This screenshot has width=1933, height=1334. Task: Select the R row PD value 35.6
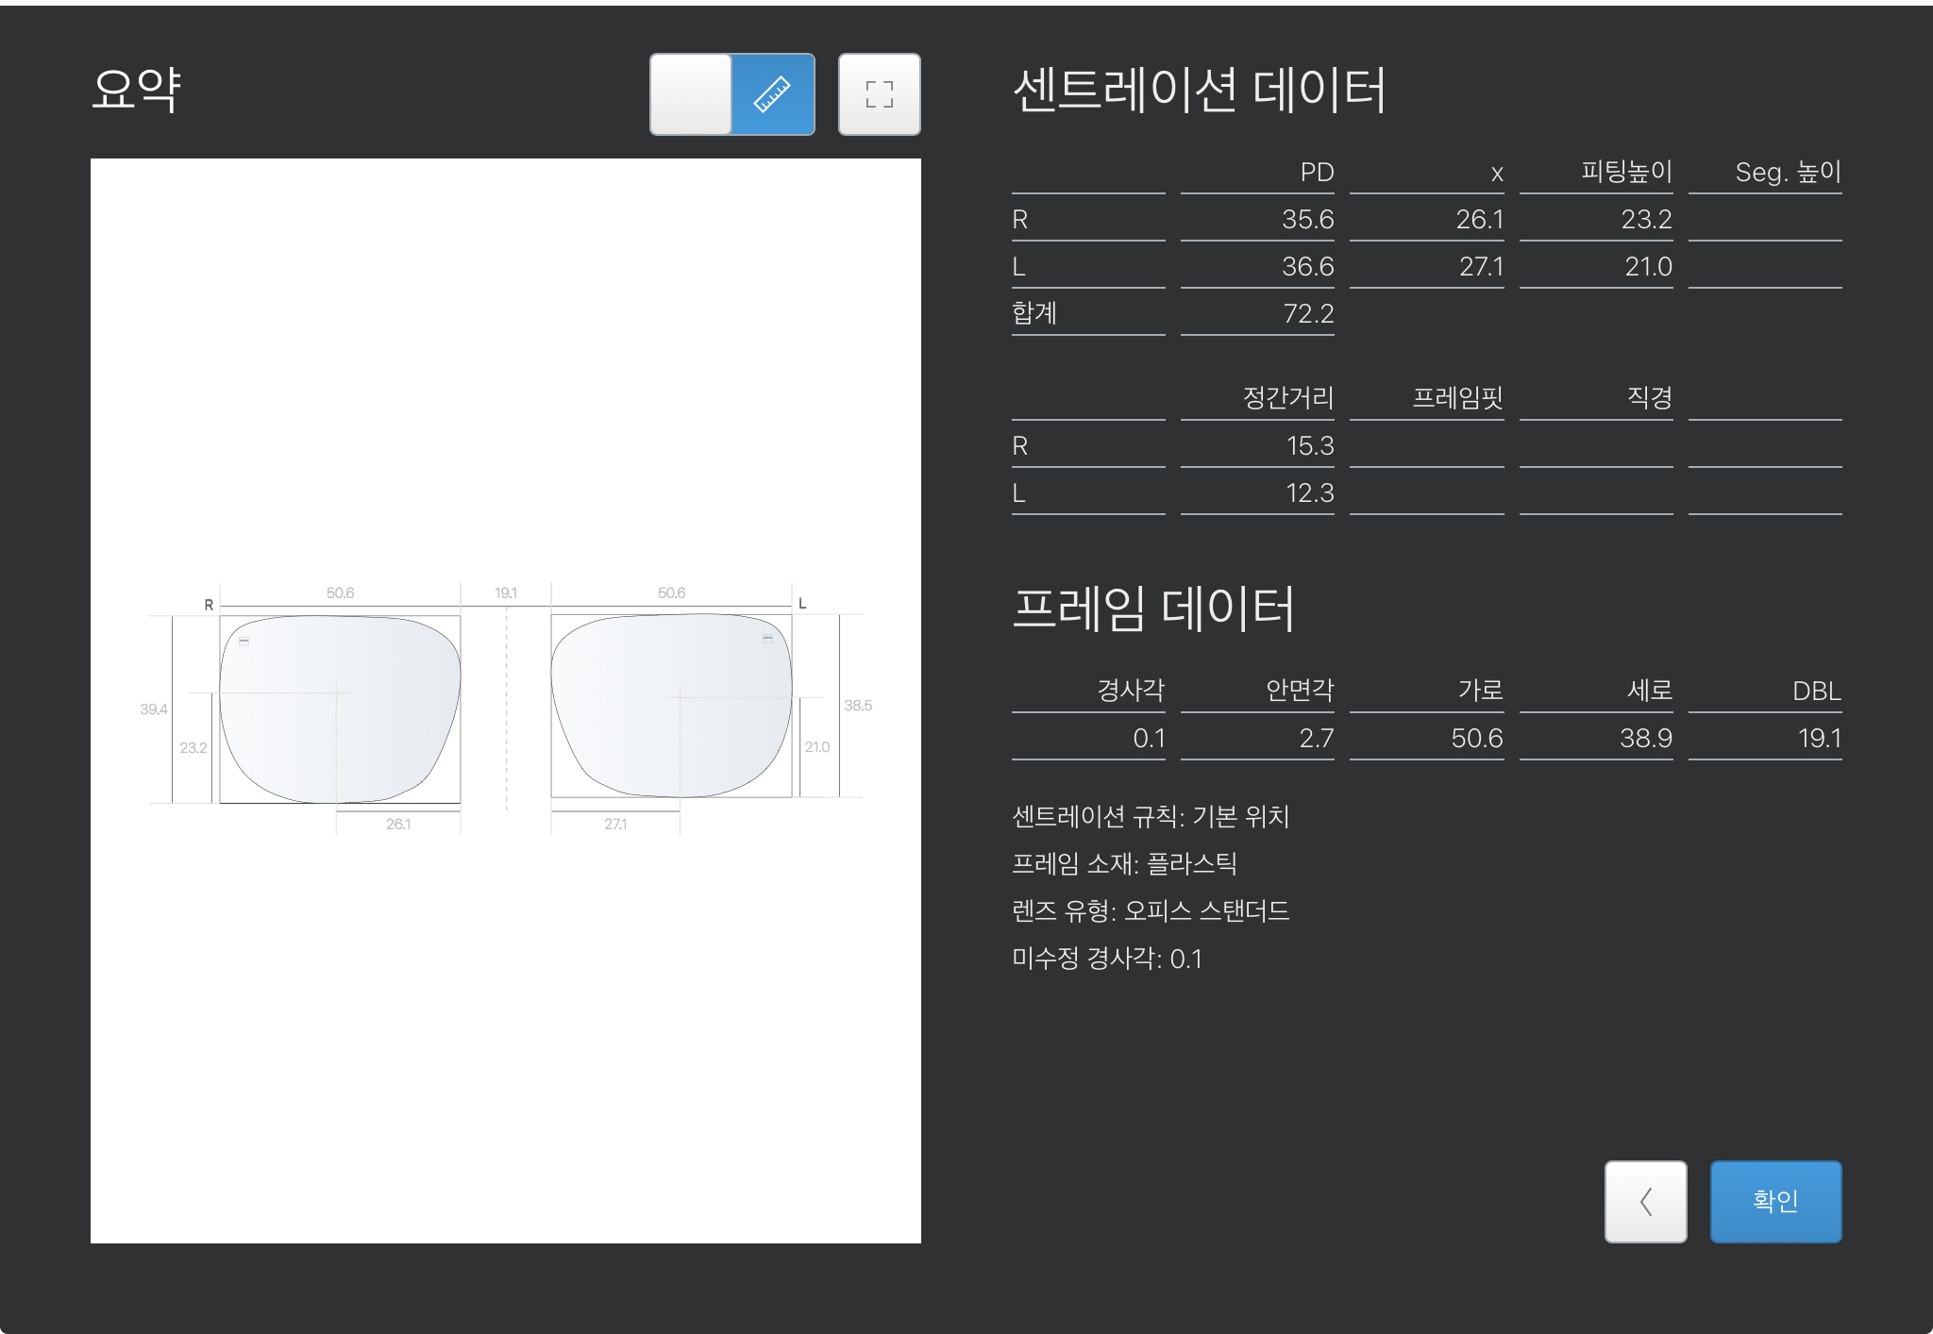pyautogui.click(x=1306, y=220)
